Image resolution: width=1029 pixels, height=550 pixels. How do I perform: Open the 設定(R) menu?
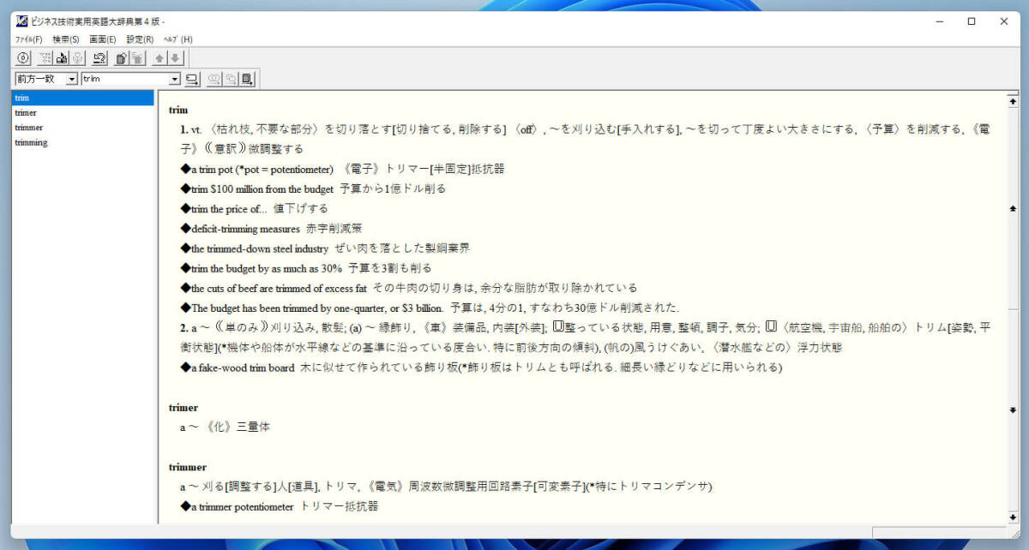[140, 39]
